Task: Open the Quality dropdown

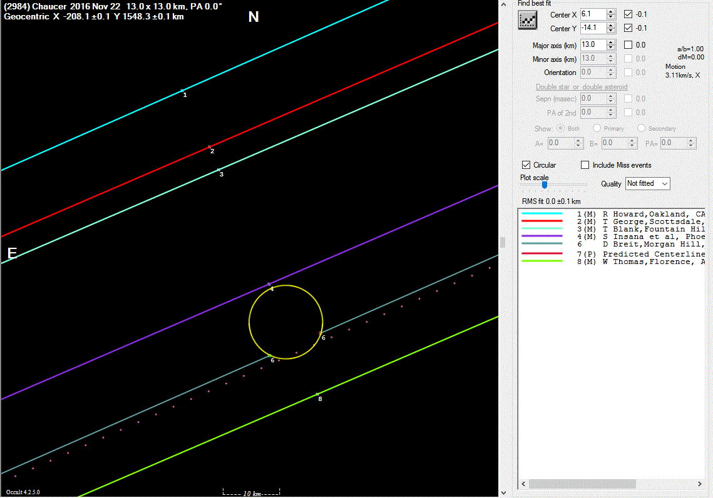Action: click(x=647, y=183)
